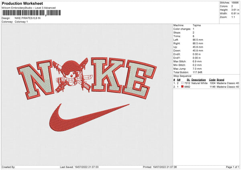241x170 pixels.
Task: Click the pirate skull emblem in the design
Action: point(72,75)
